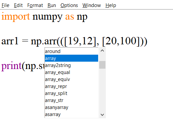Pick 'array_split' in the completion list
The height and width of the screenshot is (128, 173).
(72, 93)
